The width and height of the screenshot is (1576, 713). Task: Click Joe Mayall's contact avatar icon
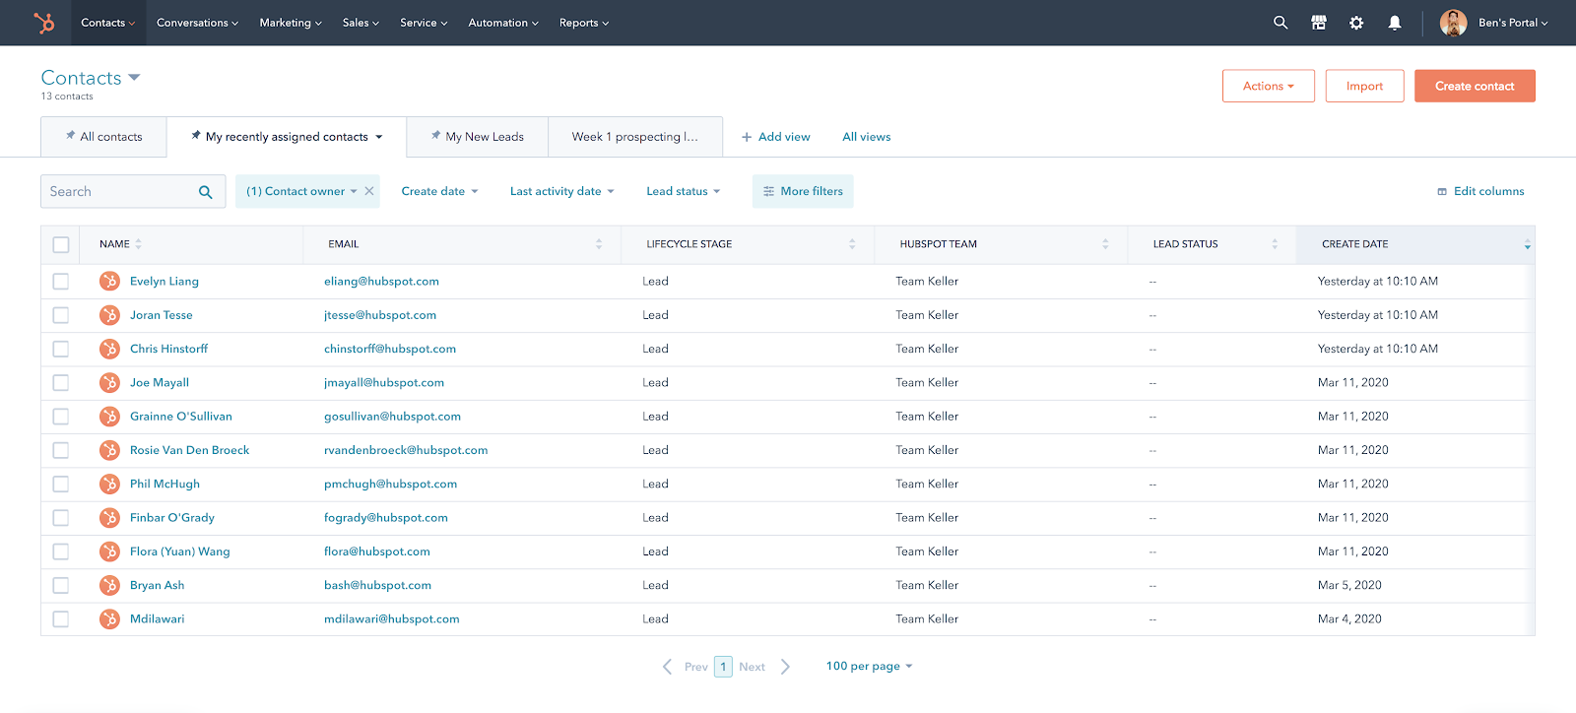(109, 382)
